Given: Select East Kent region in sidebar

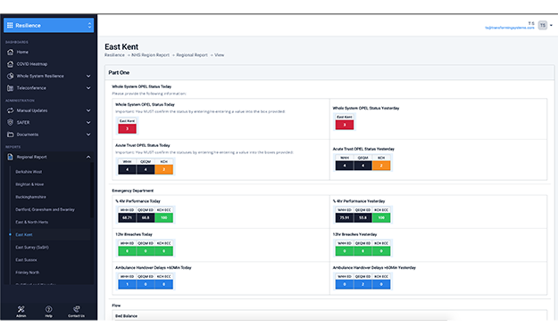Looking at the screenshot, I should pos(24,234).
